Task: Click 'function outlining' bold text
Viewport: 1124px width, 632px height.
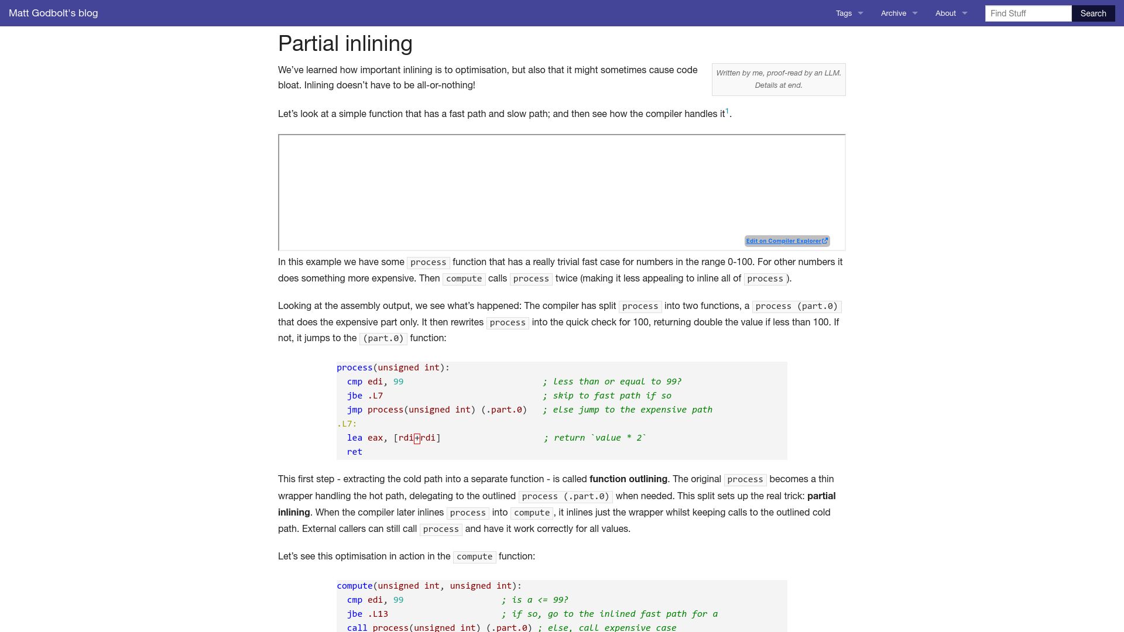Action: (628, 479)
